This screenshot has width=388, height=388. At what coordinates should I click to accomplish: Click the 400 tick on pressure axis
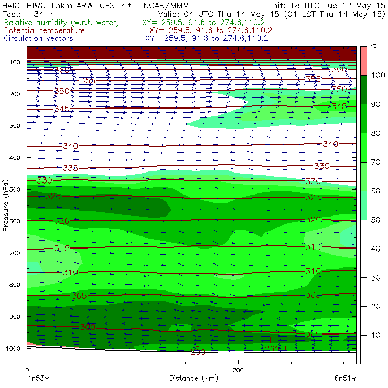point(15,158)
